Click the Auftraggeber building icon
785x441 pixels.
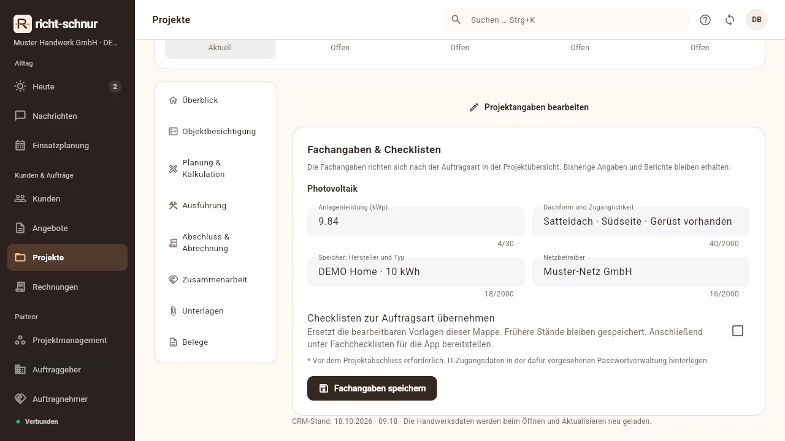click(20, 369)
